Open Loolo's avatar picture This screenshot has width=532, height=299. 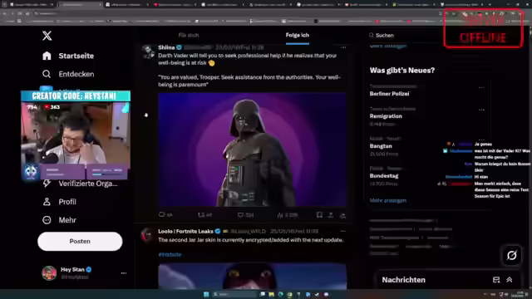148,235
